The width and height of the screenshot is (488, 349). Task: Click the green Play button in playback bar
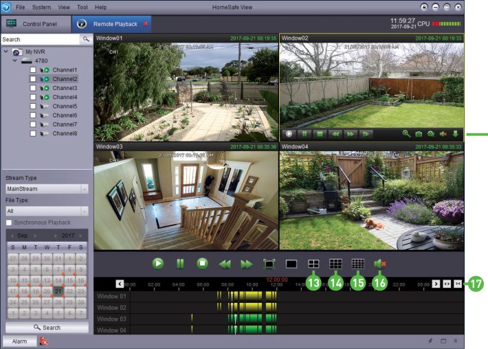click(158, 263)
